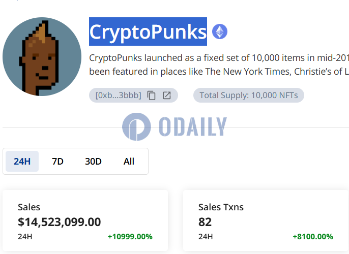349x254 pixels.
Task: Click the $14,523,099.00 sales value
Action: coord(60,222)
